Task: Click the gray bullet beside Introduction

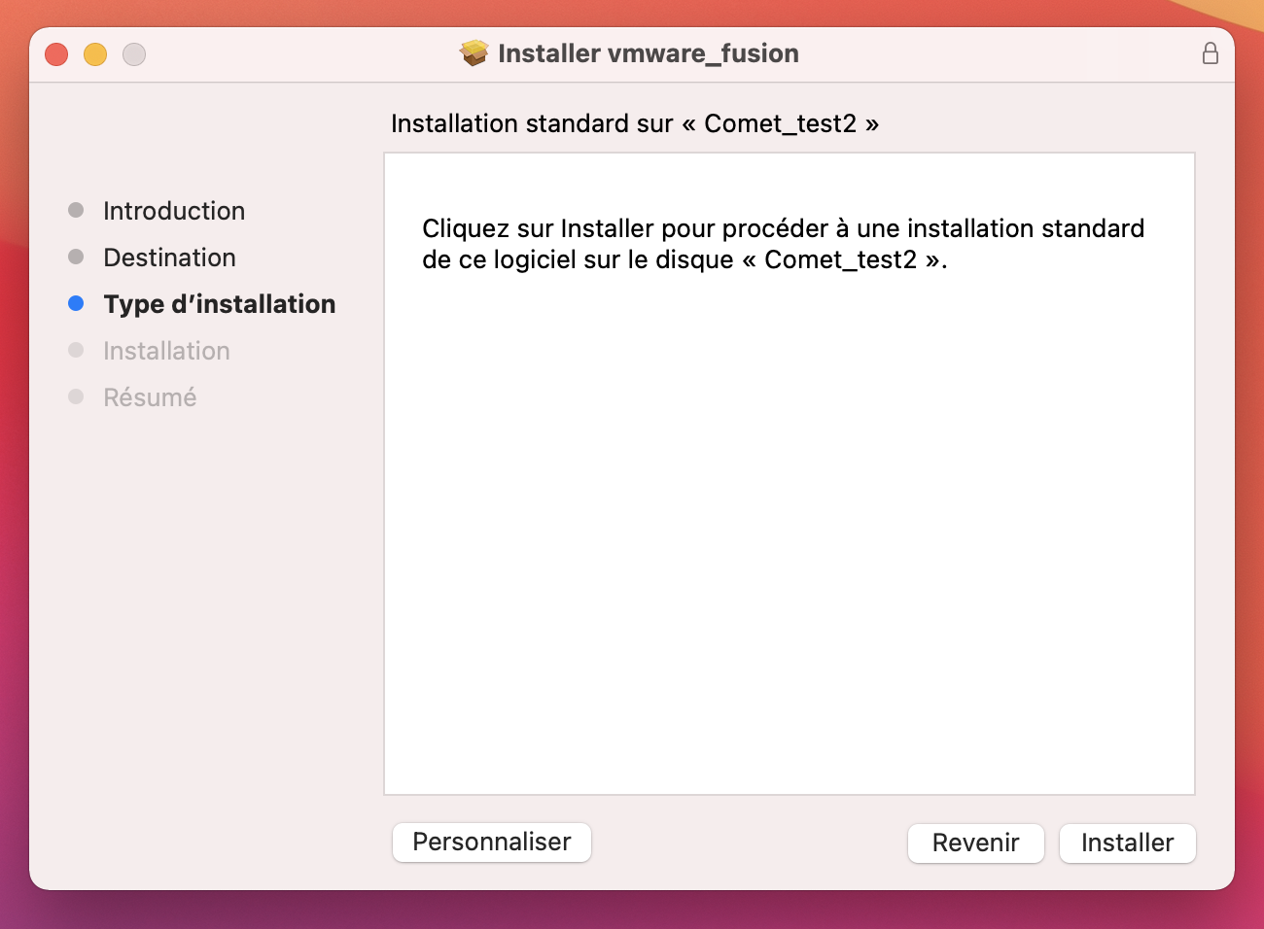Action: pyautogui.click(x=76, y=210)
